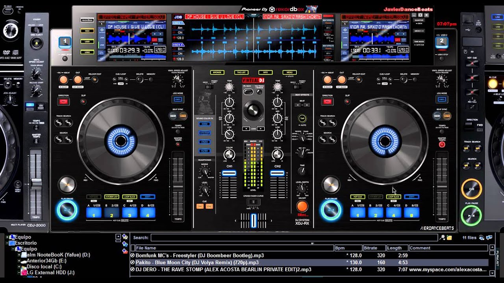Activate CRUSH sound color FX
Screen dimensions: 504x283
tap(204, 142)
